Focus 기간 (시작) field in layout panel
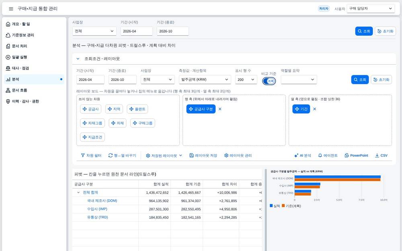 pyautogui.click(x=90, y=80)
